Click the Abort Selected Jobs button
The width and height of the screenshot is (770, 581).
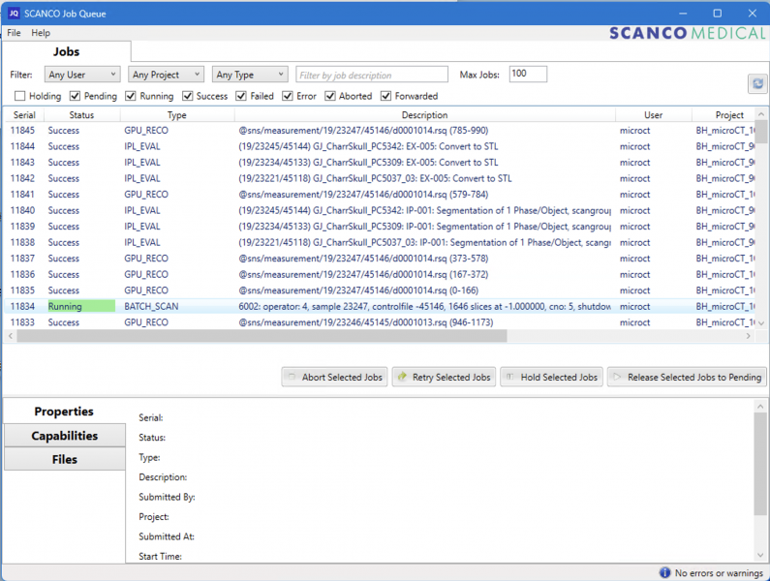[x=334, y=378]
